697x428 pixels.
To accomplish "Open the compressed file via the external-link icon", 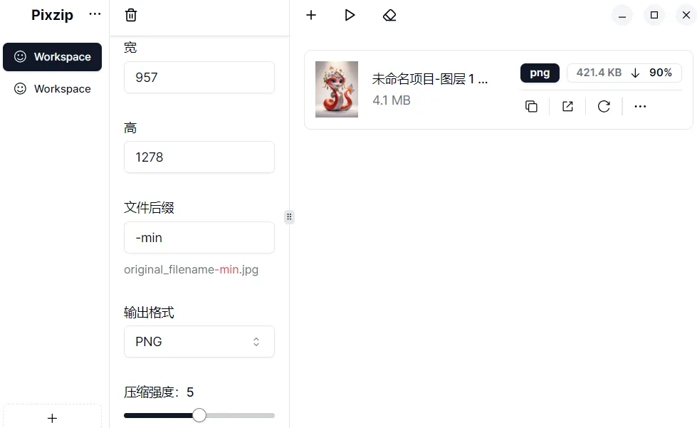I will [567, 106].
